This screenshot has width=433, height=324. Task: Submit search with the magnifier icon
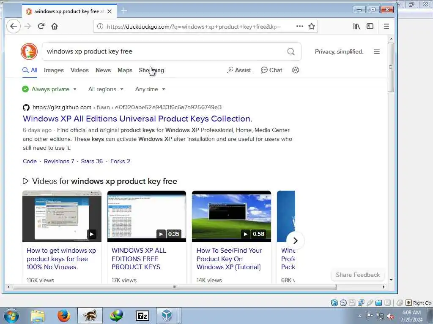pyautogui.click(x=291, y=51)
